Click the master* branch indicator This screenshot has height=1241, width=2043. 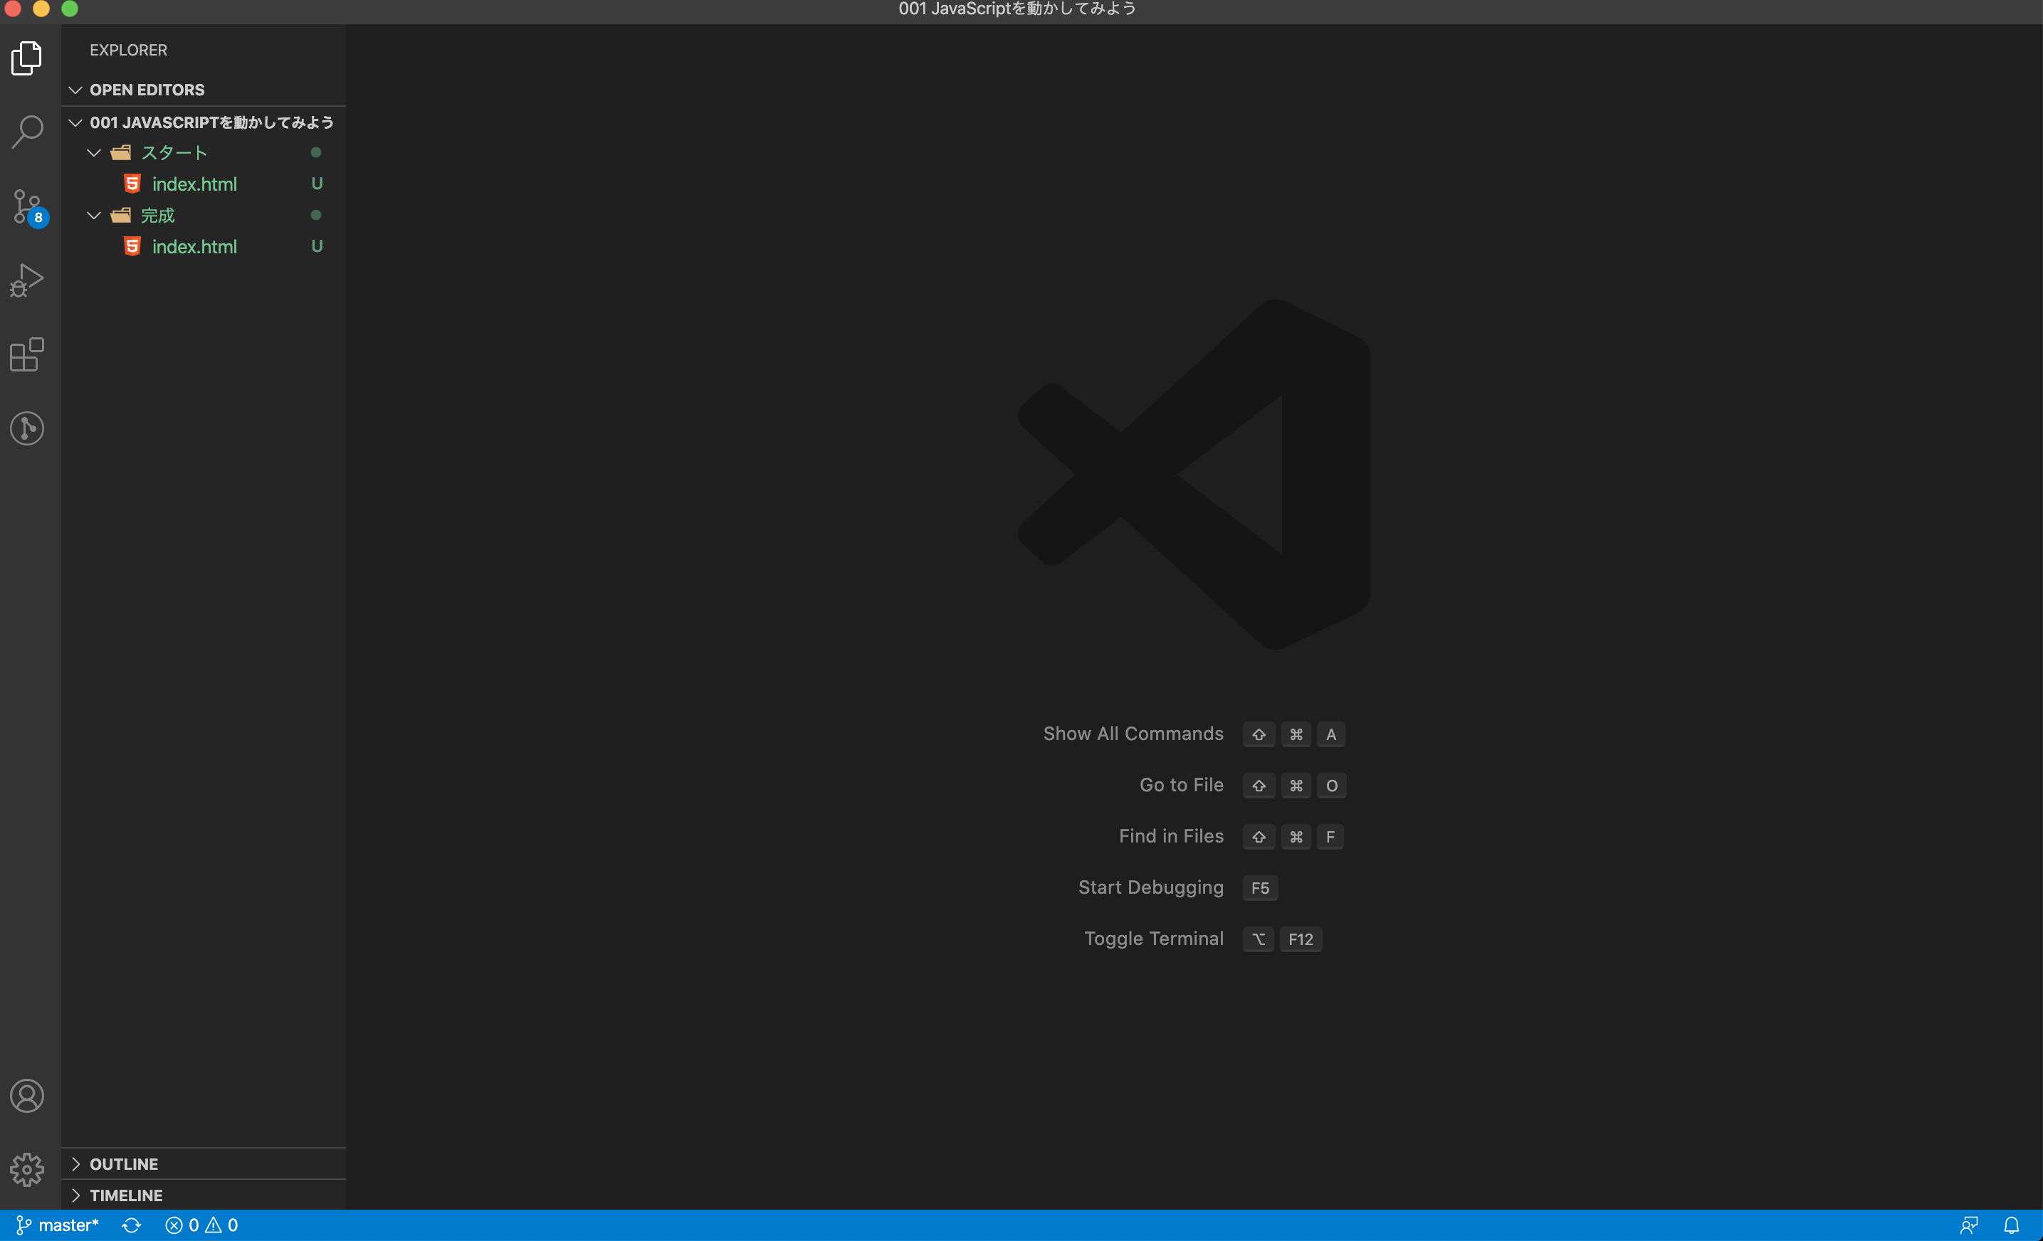(57, 1225)
